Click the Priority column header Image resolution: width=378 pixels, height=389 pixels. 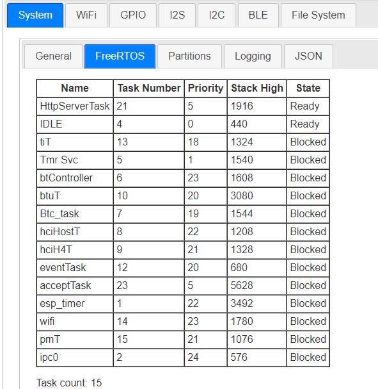(205, 88)
